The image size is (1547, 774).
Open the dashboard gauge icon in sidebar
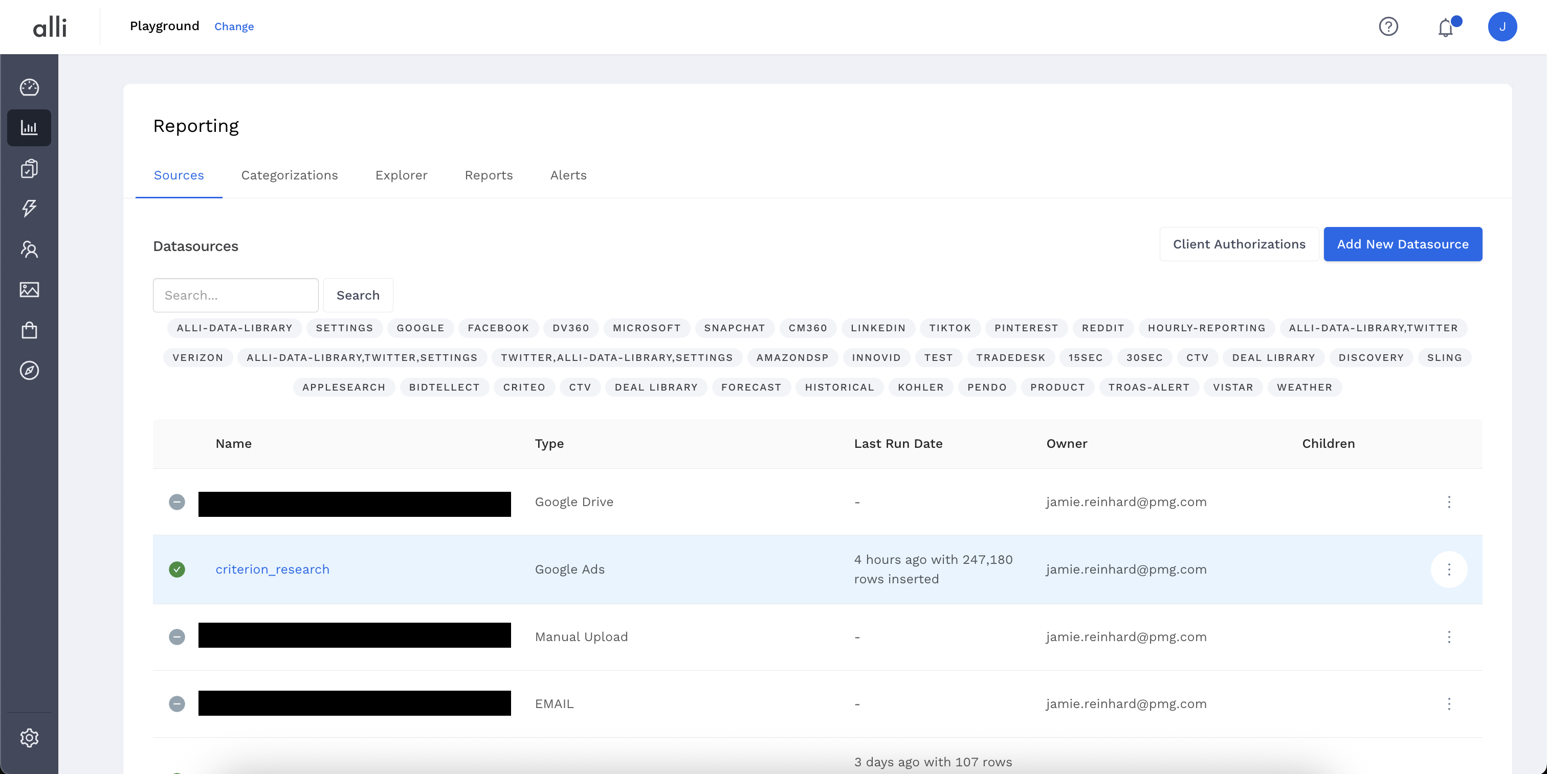[x=29, y=87]
